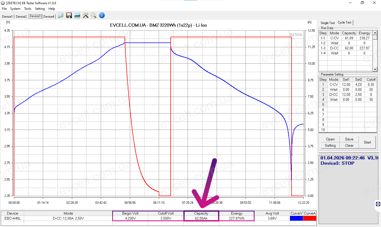Switch to the Device4 tab

(x=49, y=17)
